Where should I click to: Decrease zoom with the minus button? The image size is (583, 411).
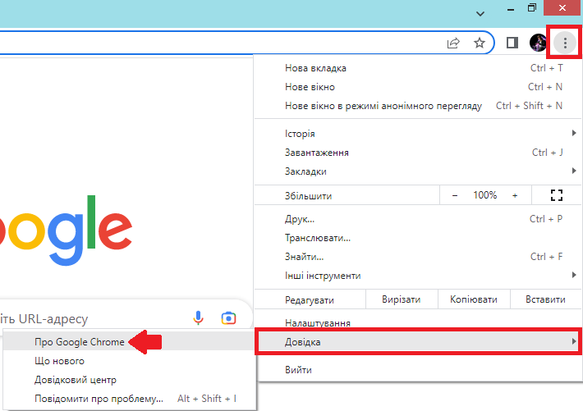pos(455,195)
